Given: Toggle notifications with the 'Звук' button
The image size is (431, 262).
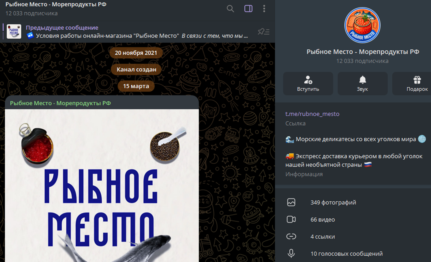Looking at the screenshot, I should point(363,83).
